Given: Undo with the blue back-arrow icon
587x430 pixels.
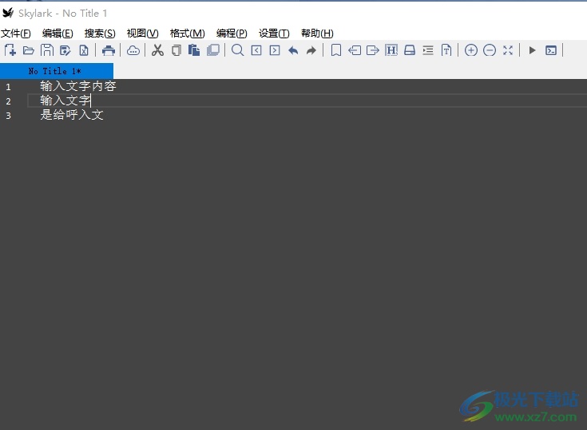Looking at the screenshot, I should 293,50.
